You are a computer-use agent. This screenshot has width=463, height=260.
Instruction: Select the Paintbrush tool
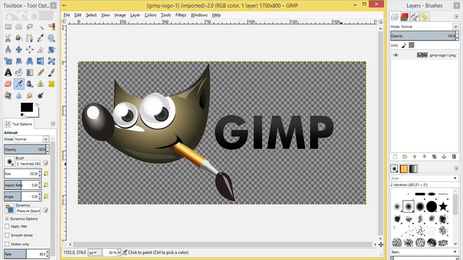click(x=52, y=72)
